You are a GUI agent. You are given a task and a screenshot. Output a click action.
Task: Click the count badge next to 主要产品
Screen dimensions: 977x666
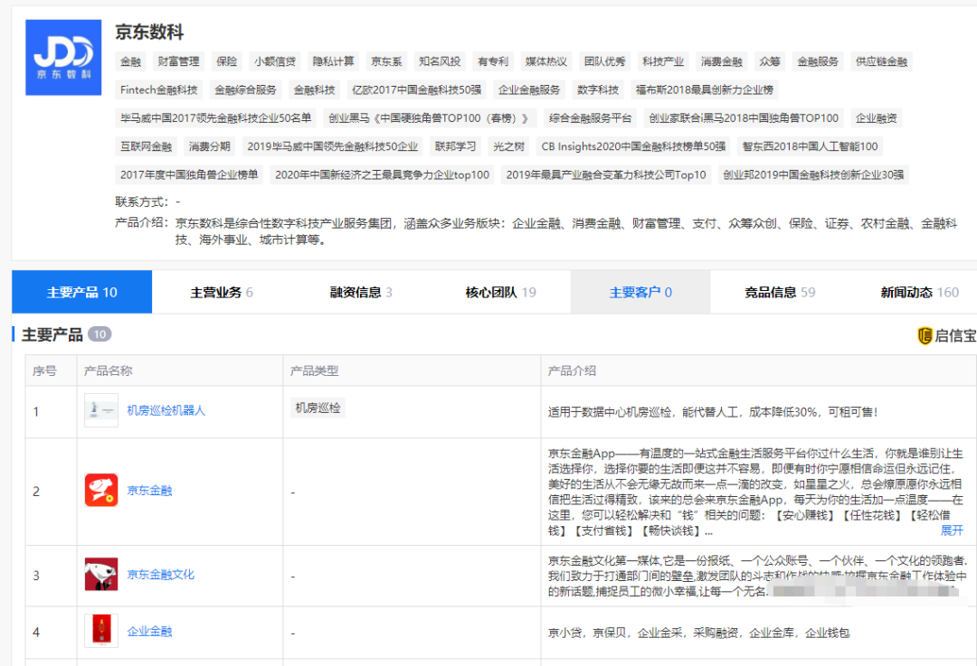point(100,334)
